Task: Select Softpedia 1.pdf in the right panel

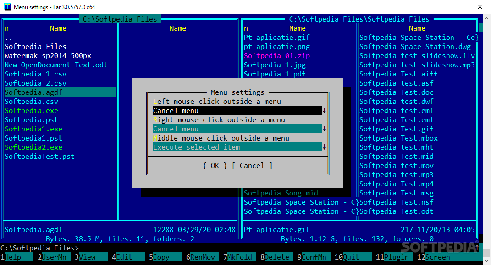Action: [275, 74]
